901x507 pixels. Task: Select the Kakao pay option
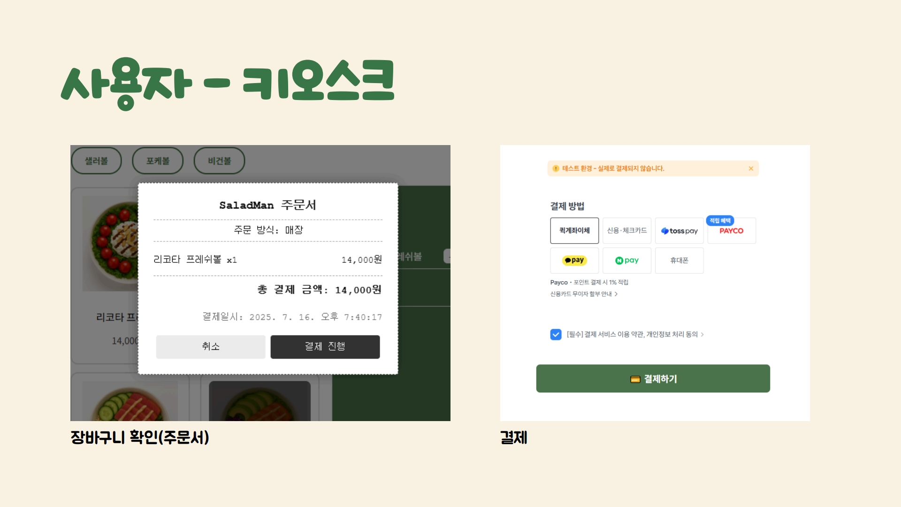click(574, 261)
